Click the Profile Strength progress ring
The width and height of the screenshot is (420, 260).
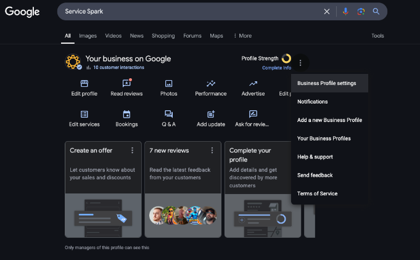pyautogui.click(x=286, y=59)
